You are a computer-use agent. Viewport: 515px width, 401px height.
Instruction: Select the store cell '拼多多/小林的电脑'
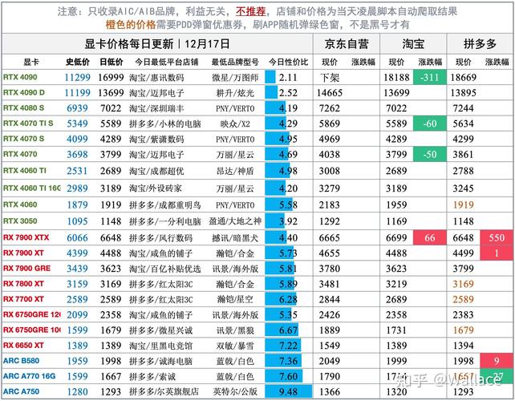tap(164, 124)
